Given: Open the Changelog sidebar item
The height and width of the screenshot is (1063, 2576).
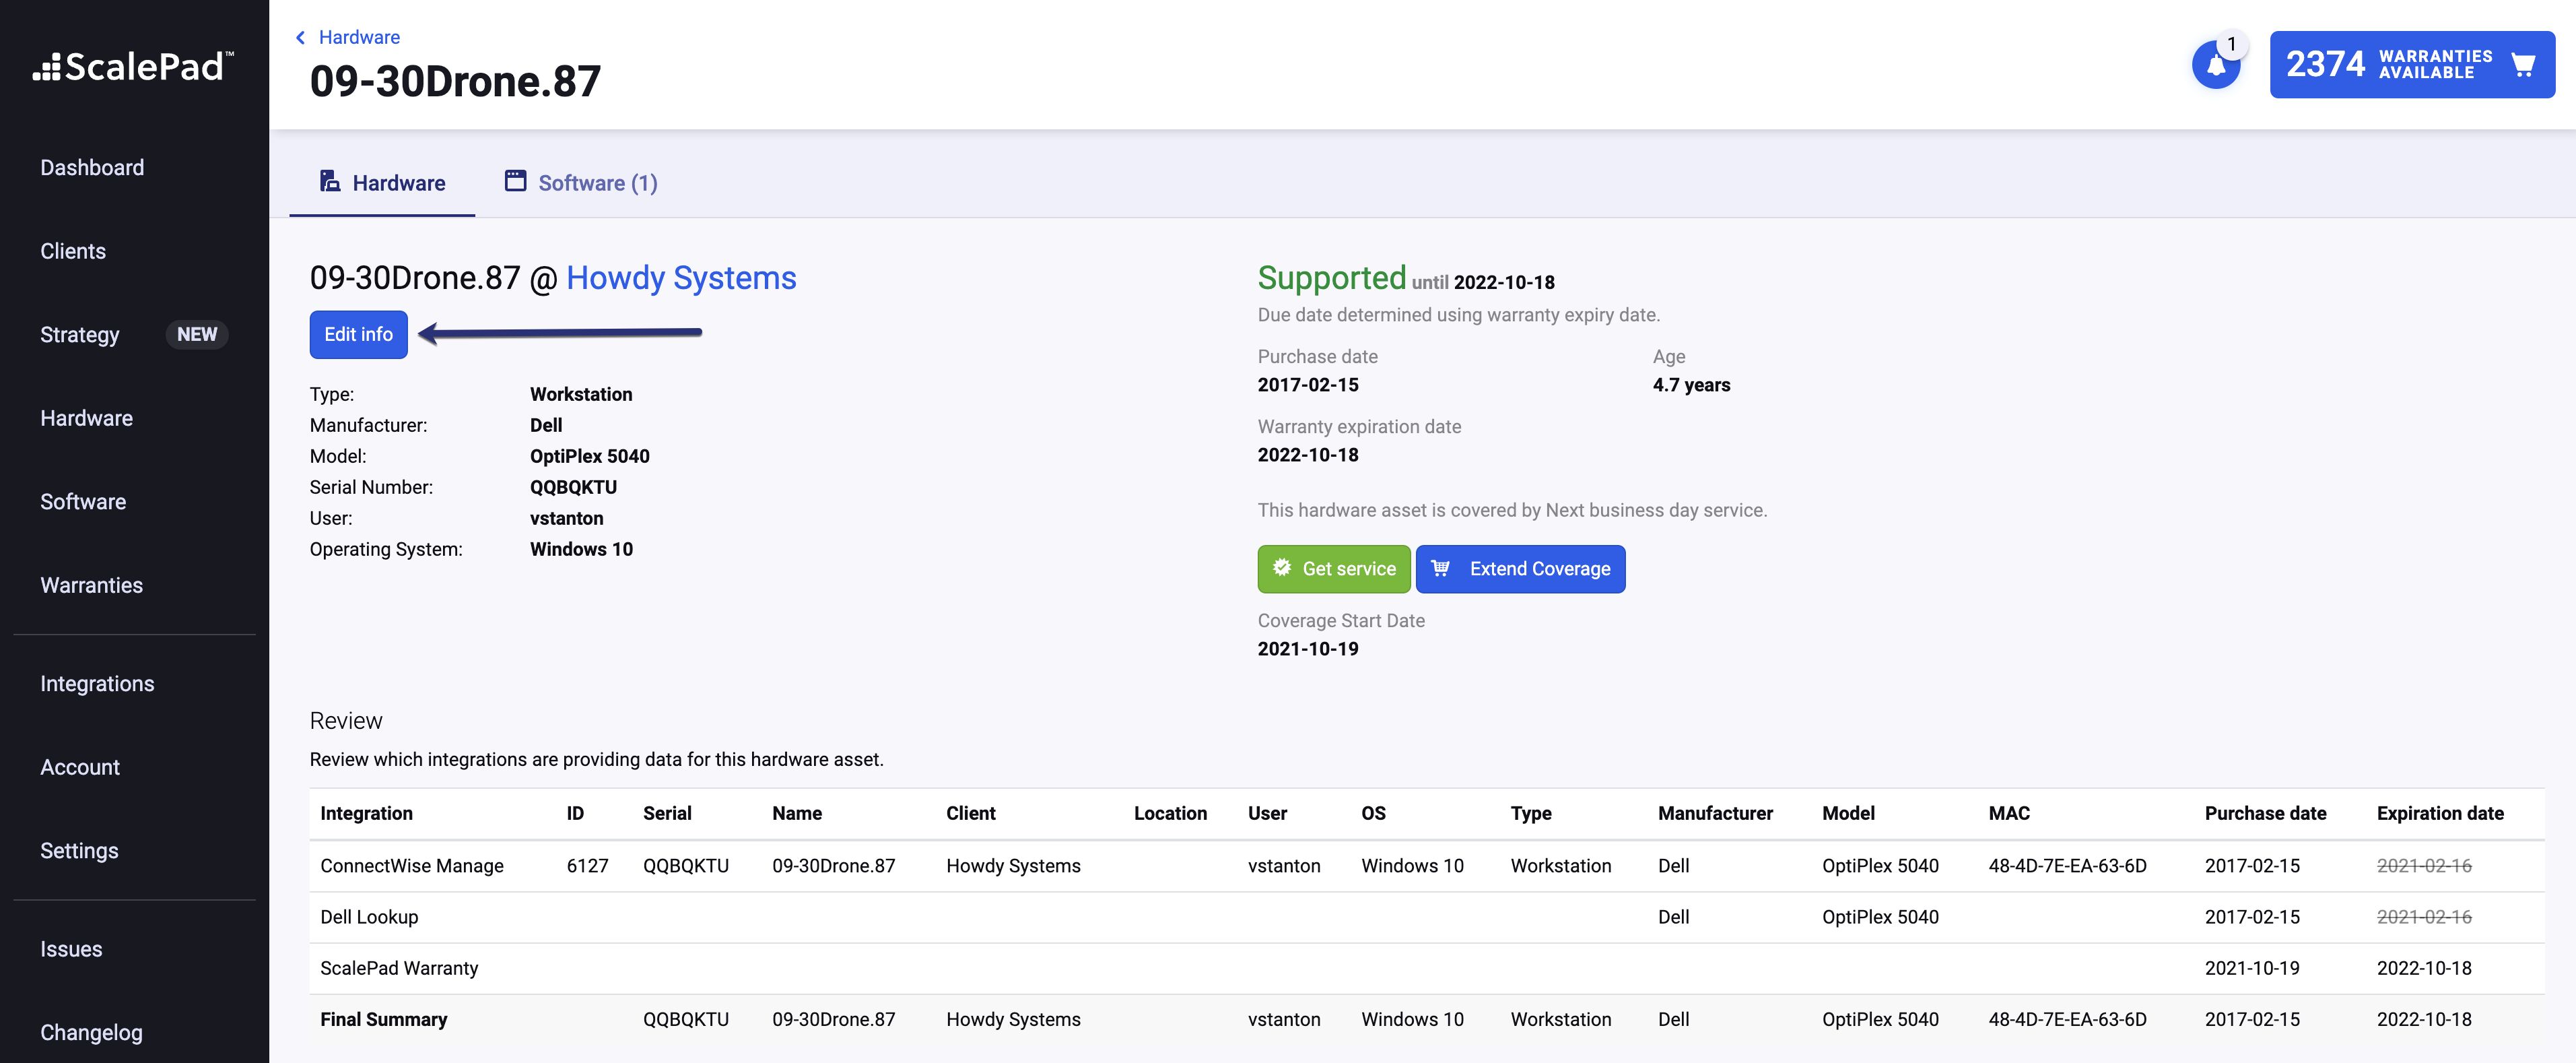Looking at the screenshot, I should 91,1032.
